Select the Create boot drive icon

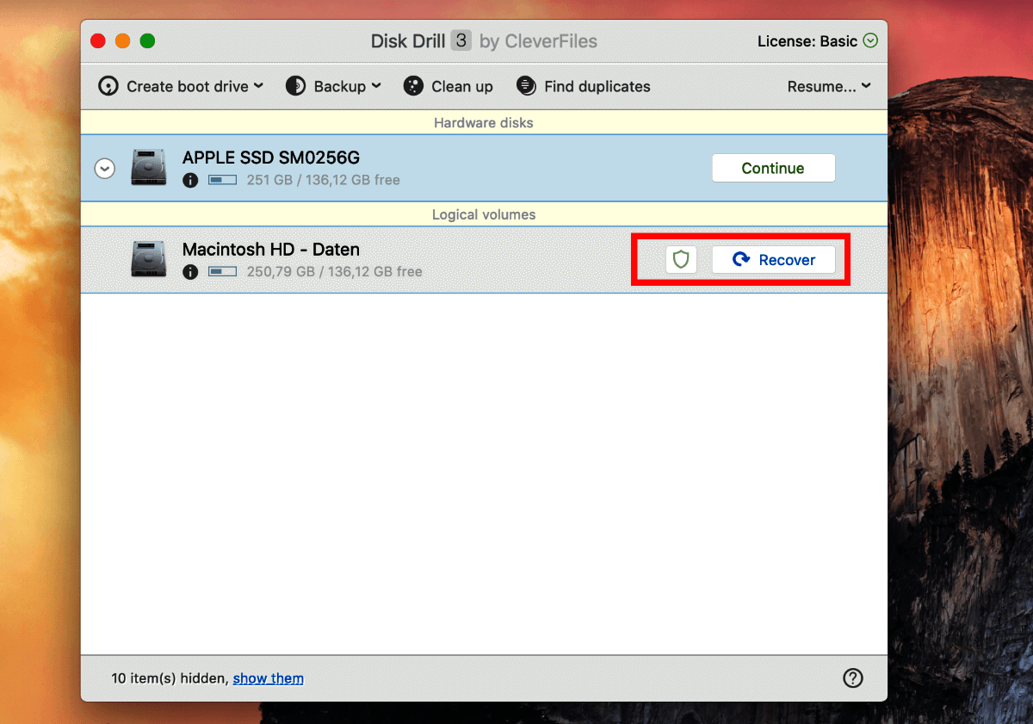(x=108, y=86)
